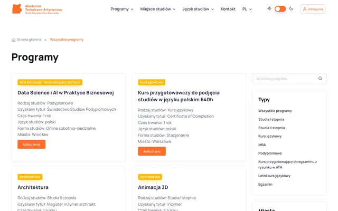Click the Informatyka yellow tag
Screen dimensions: 338x211
[x=150, y=177]
